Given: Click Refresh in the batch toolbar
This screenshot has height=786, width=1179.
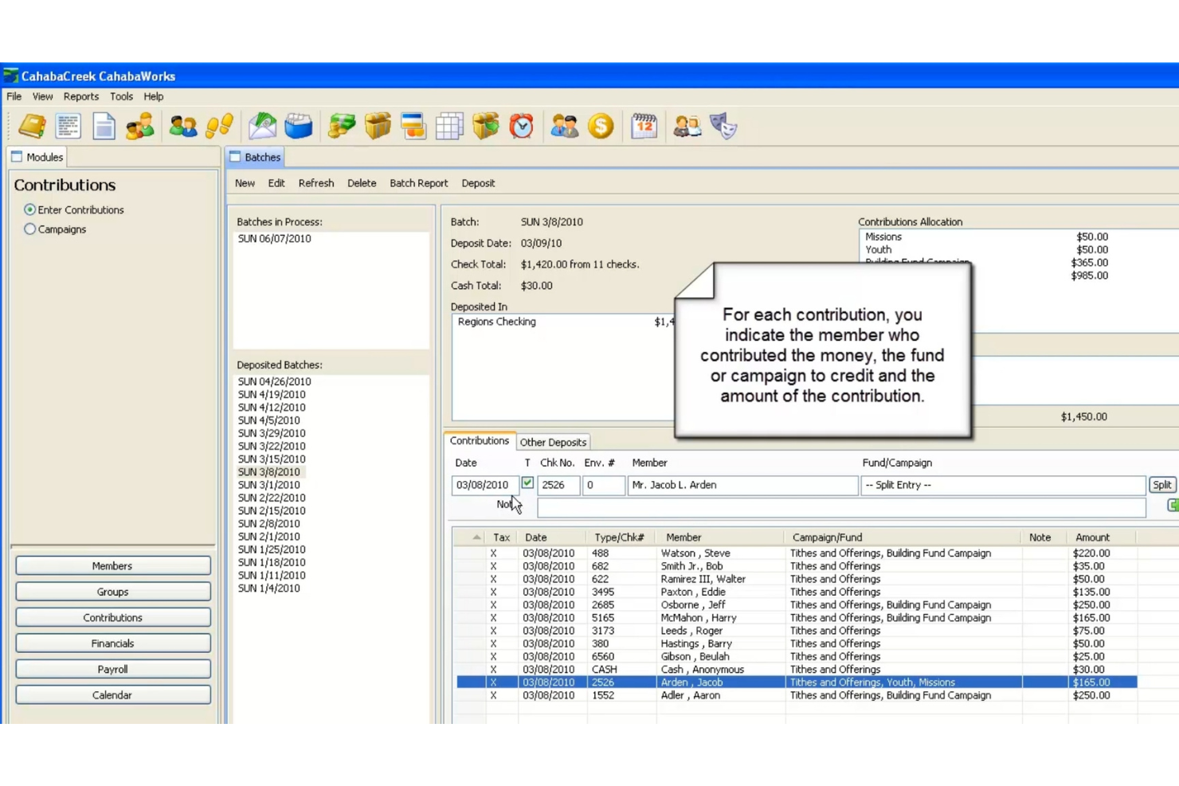Looking at the screenshot, I should point(316,183).
